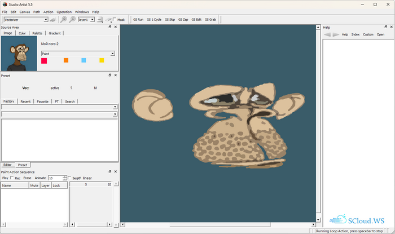Select the orange color swatch

coord(66,60)
